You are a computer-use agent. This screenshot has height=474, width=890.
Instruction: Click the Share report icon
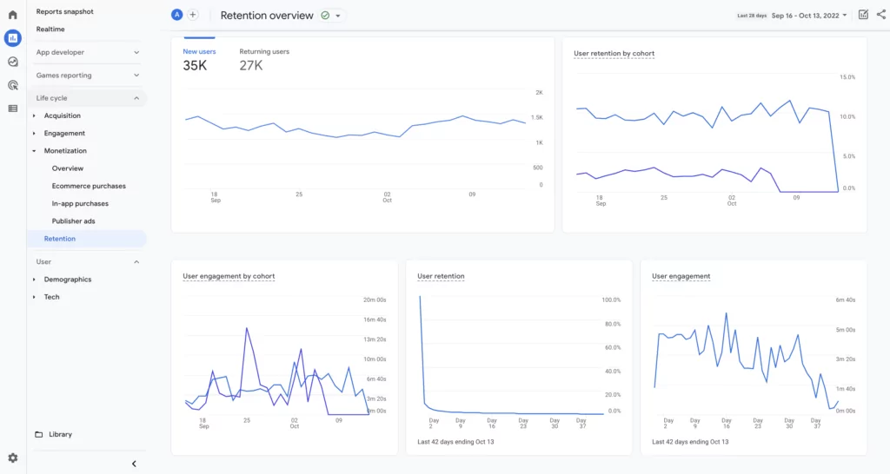pos(880,15)
